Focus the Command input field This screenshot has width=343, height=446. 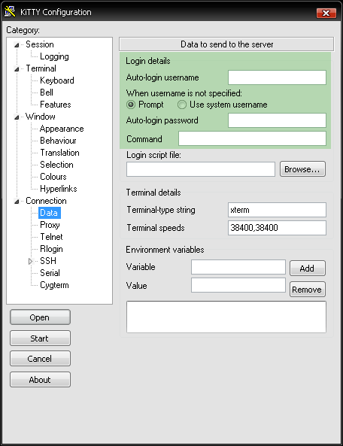[252, 138]
